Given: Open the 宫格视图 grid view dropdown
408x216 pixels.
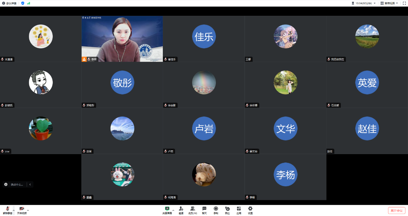Looking at the screenshot, I should [x=389, y=3].
